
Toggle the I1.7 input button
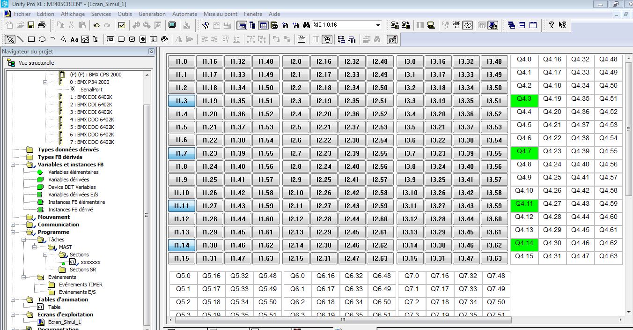point(181,153)
